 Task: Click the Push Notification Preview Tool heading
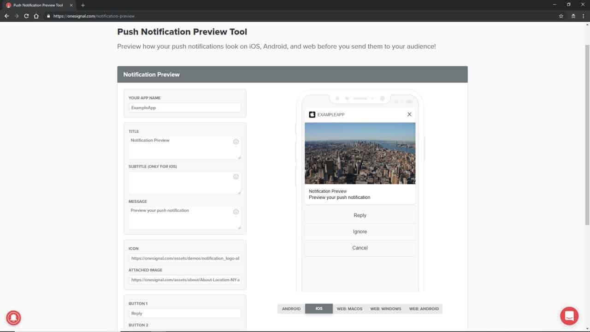pos(182,32)
